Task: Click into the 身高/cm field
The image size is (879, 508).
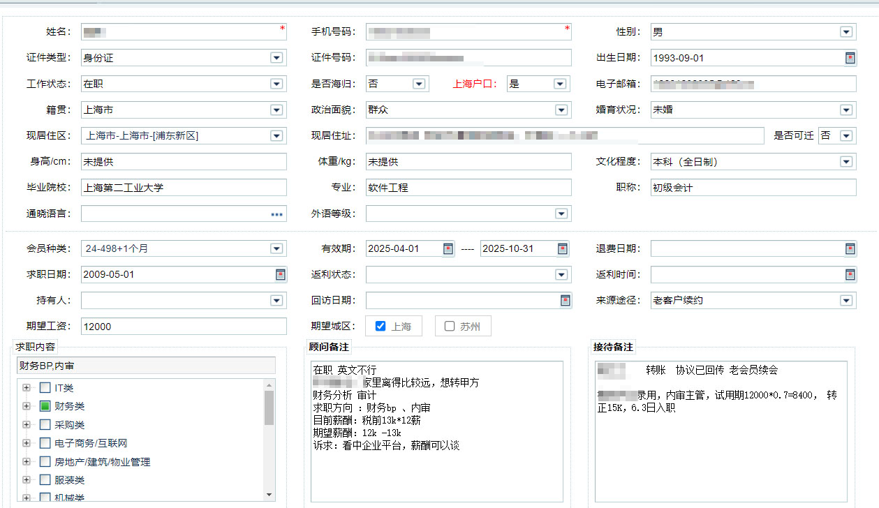Action: tap(184, 161)
